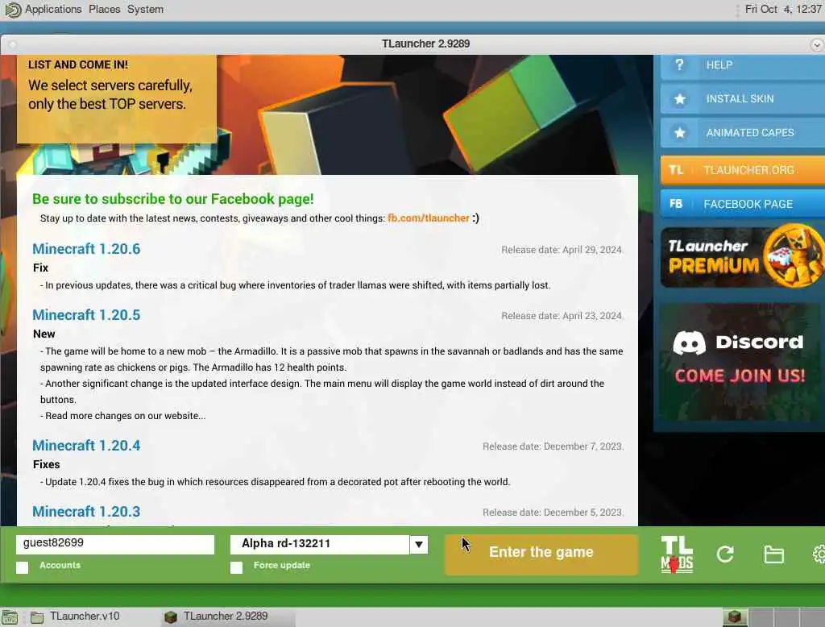Click the Accounts label
The width and height of the screenshot is (825, 627).
pyautogui.click(x=60, y=566)
